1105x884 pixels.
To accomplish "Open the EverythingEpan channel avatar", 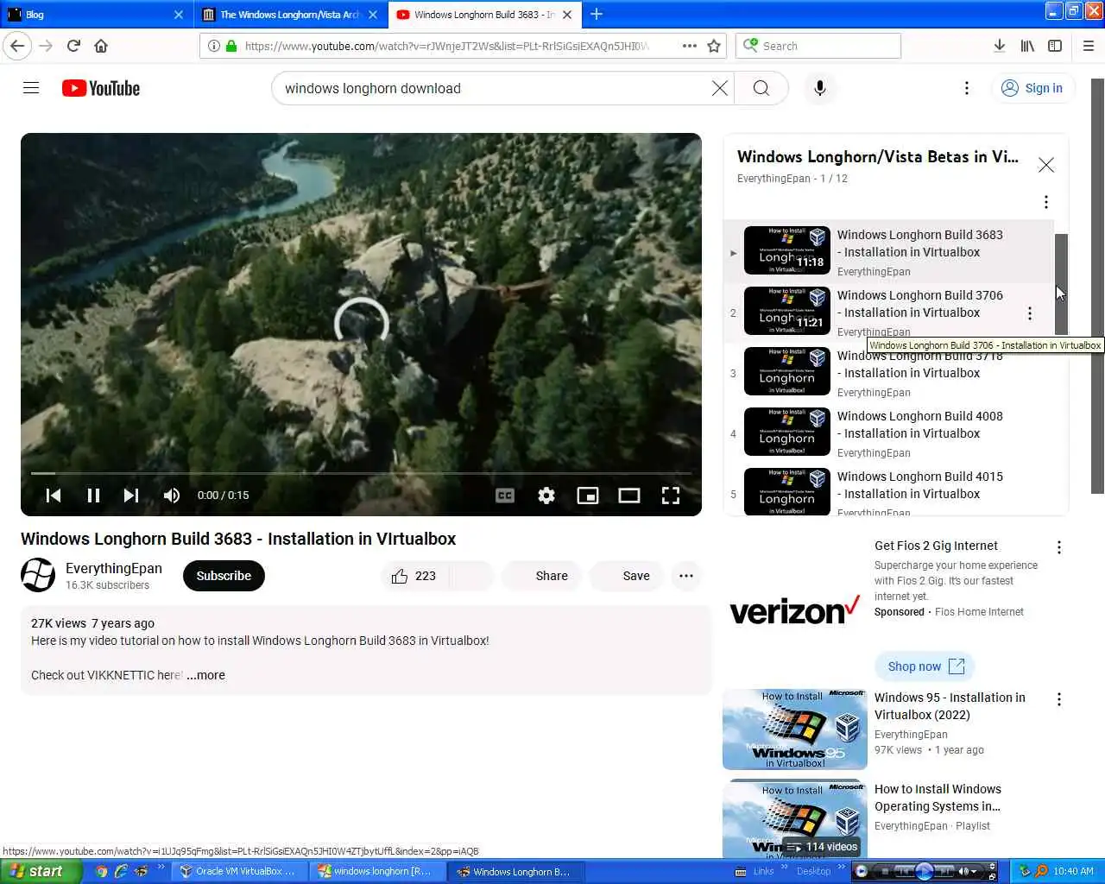I will tap(38, 575).
